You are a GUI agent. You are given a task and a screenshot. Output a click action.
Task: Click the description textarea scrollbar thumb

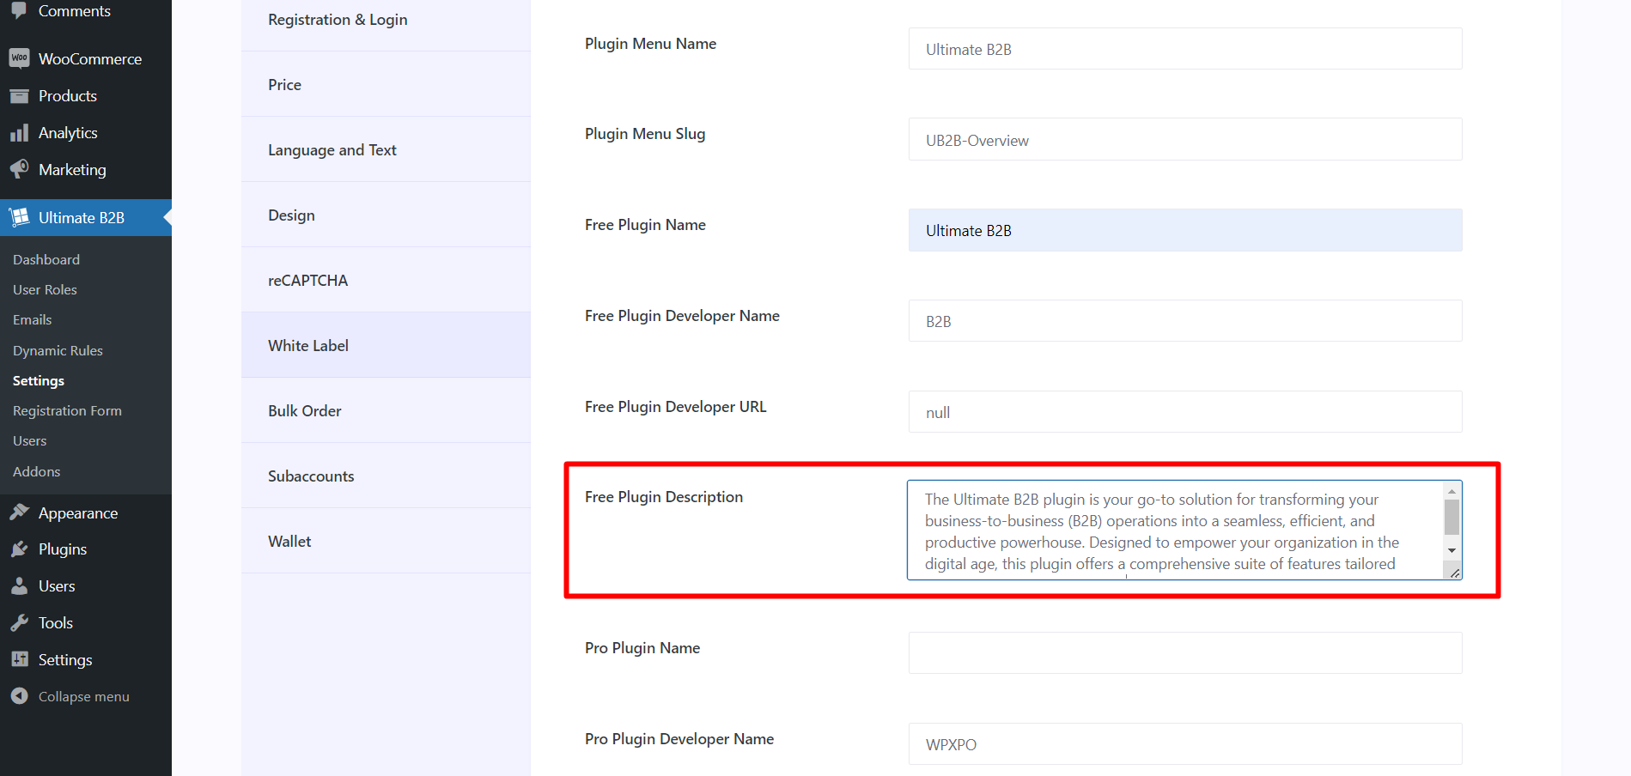(x=1452, y=517)
